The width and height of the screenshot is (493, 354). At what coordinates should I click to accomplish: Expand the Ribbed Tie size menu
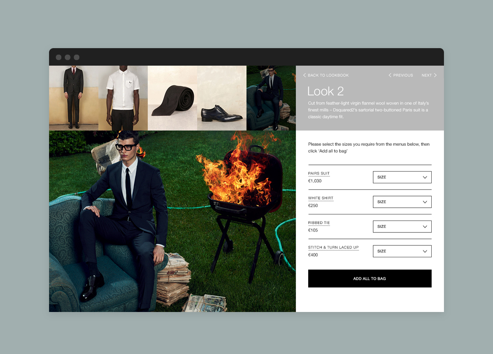(x=402, y=227)
